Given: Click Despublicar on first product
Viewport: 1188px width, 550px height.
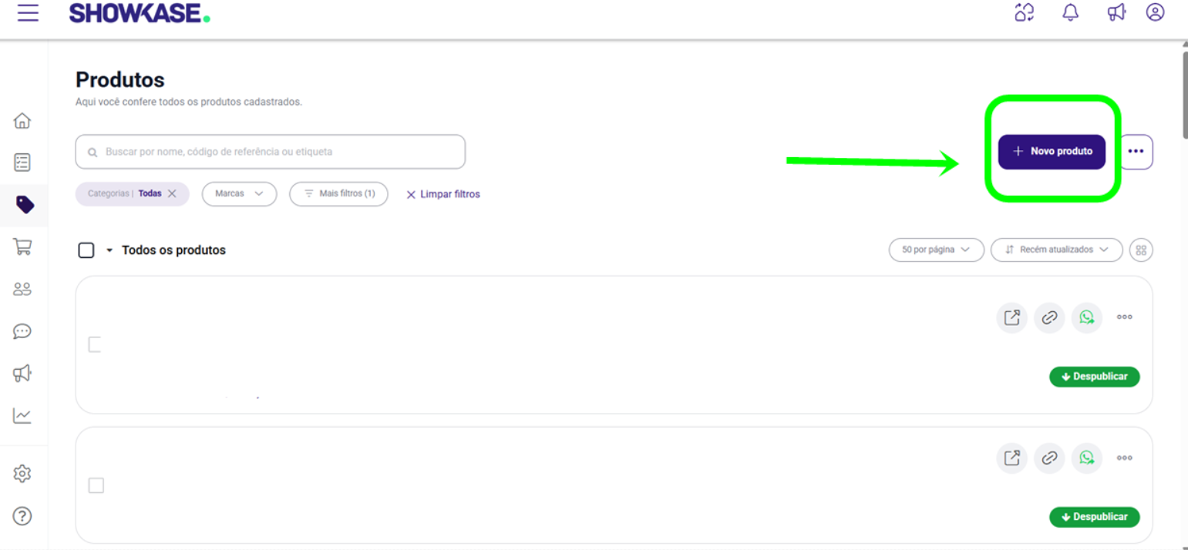Looking at the screenshot, I should [x=1094, y=377].
